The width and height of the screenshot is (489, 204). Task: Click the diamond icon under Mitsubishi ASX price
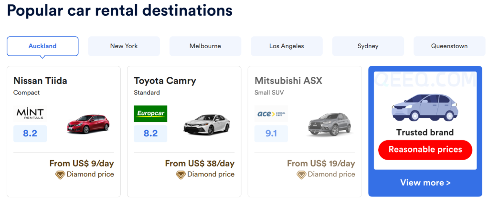coord(301,175)
